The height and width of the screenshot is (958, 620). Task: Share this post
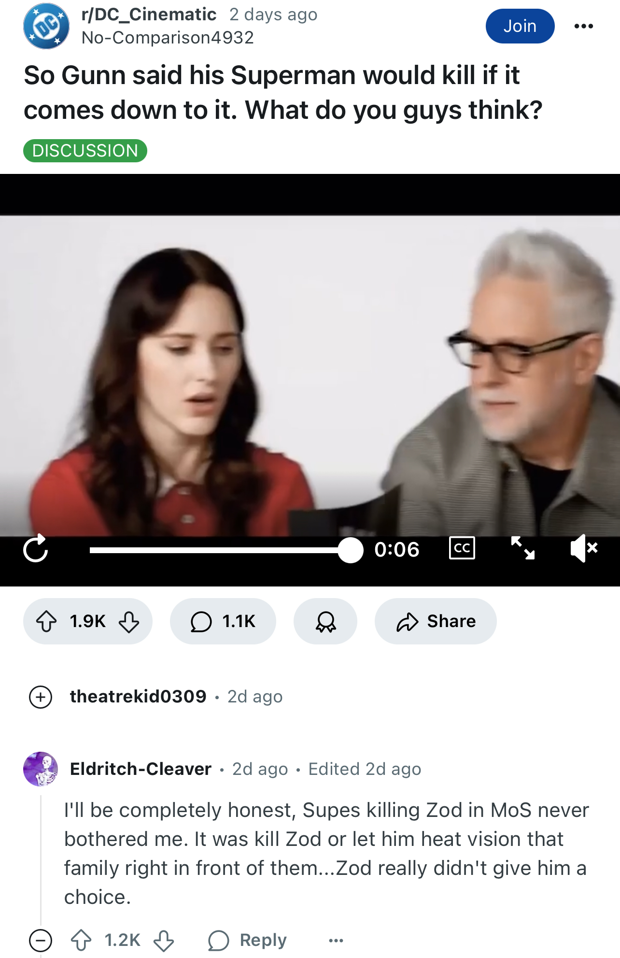(436, 621)
